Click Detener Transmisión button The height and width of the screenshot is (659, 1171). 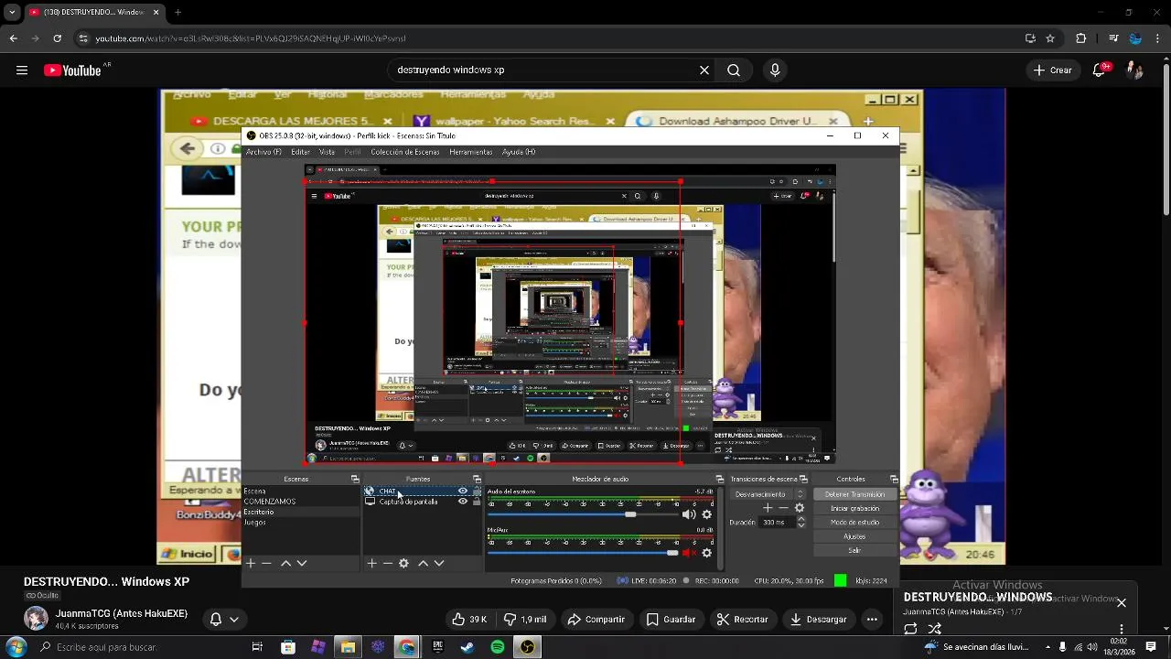click(854, 494)
